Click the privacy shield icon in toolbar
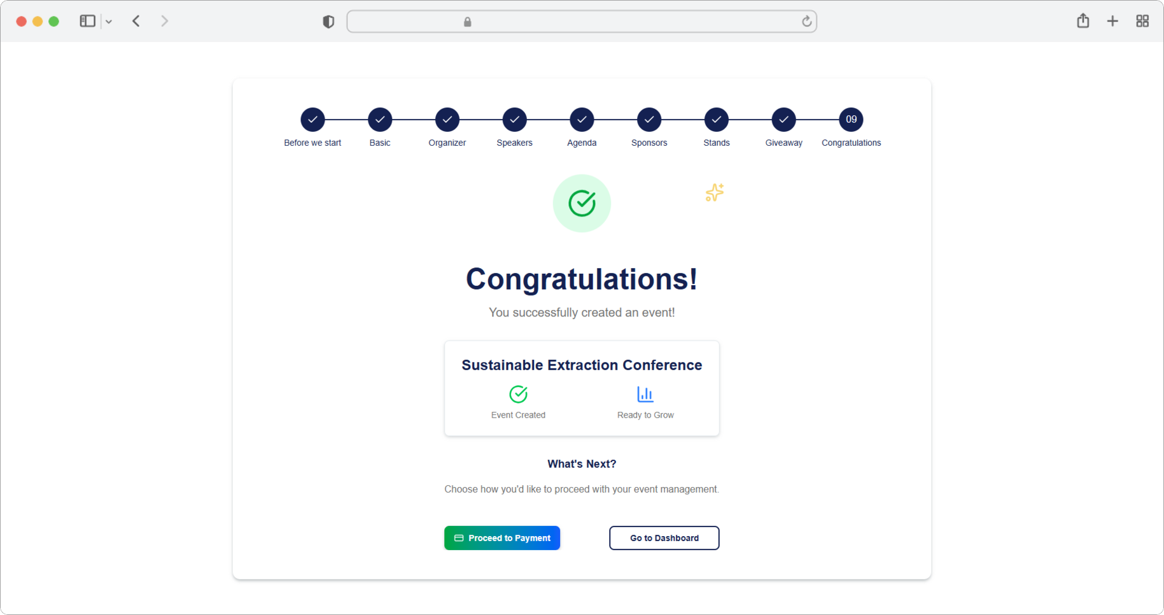 (x=328, y=21)
